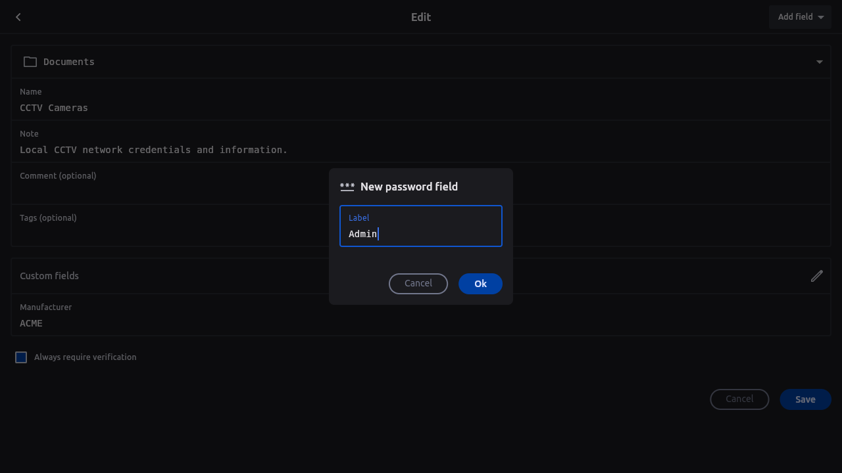Click the Always require verification label
The height and width of the screenshot is (473, 842).
[x=86, y=357]
